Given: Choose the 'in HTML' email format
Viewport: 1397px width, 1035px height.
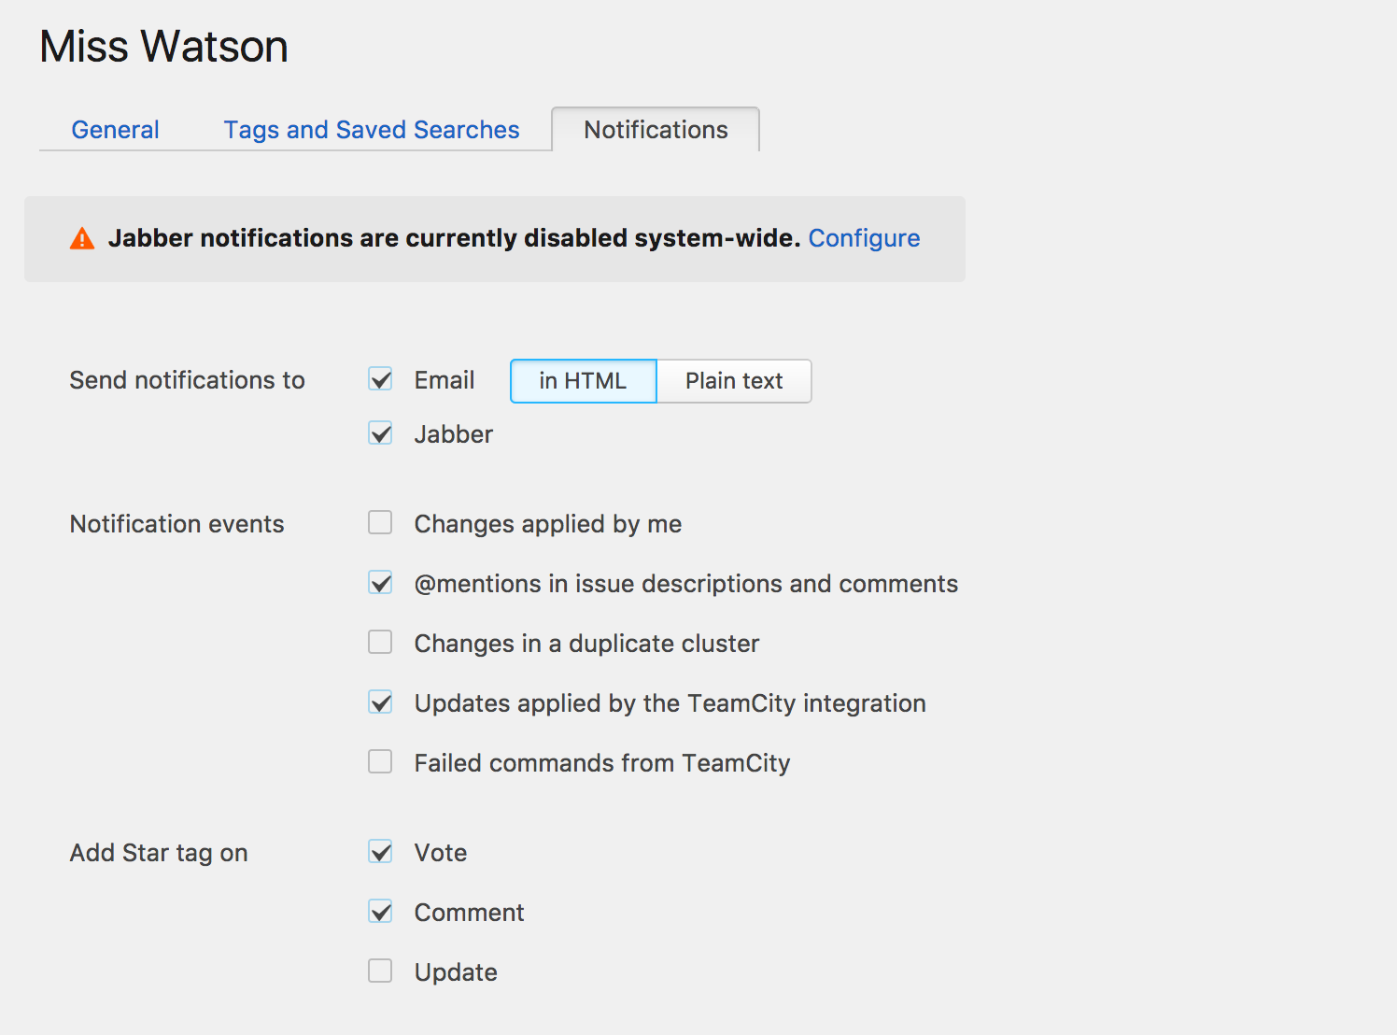Looking at the screenshot, I should coord(584,381).
